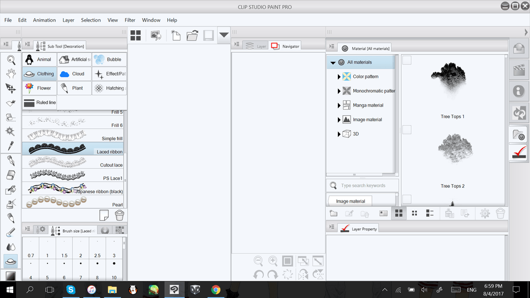Image resolution: width=530 pixels, height=298 pixels.
Task: Pick the Eyedropper tool in toolbar
Action: click(x=10, y=146)
